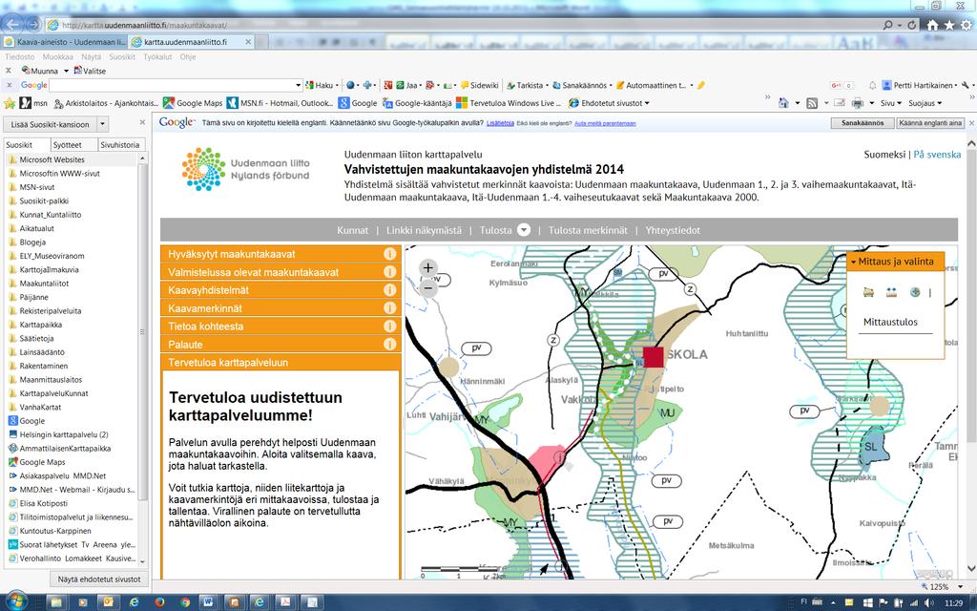Open the Lisää Suosikit-kansioon dropdown arrow

click(x=103, y=124)
